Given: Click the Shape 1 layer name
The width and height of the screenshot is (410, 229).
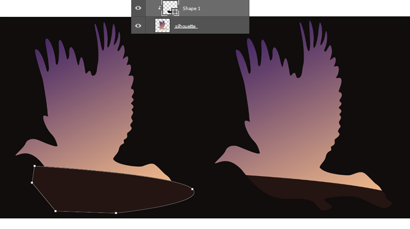Looking at the screenshot, I should [x=191, y=9].
